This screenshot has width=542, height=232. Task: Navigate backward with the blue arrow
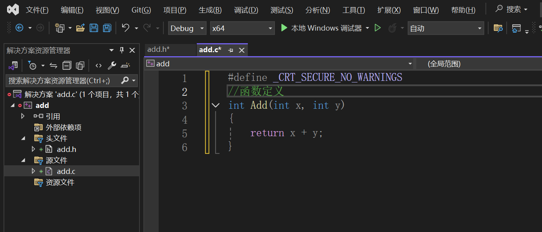click(x=19, y=28)
